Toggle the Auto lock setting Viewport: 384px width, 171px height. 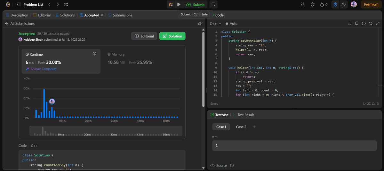pyautogui.click(x=231, y=23)
